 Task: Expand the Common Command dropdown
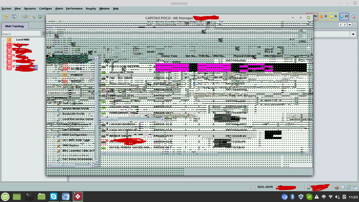point(92,93)
